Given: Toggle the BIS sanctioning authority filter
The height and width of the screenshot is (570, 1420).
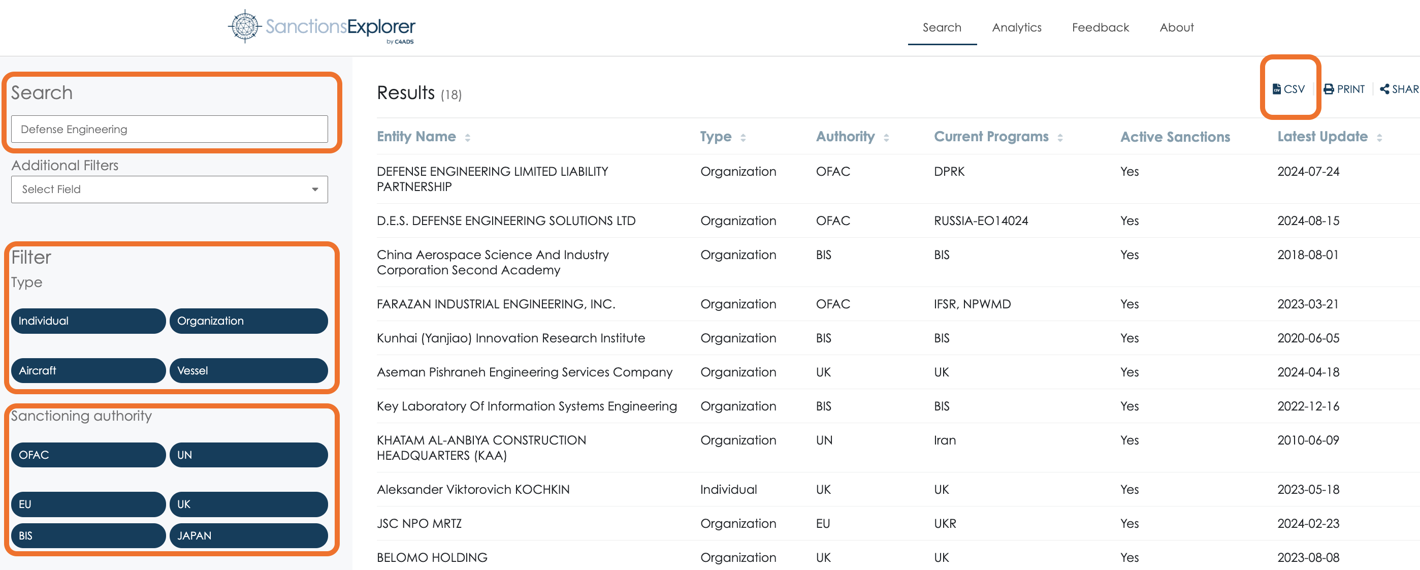Looking at the screenshot, I should [x=88, y=536].
